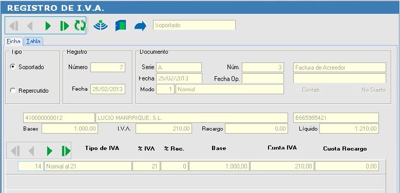Jump to last record in top toolbar

click(x=65, y=26)
